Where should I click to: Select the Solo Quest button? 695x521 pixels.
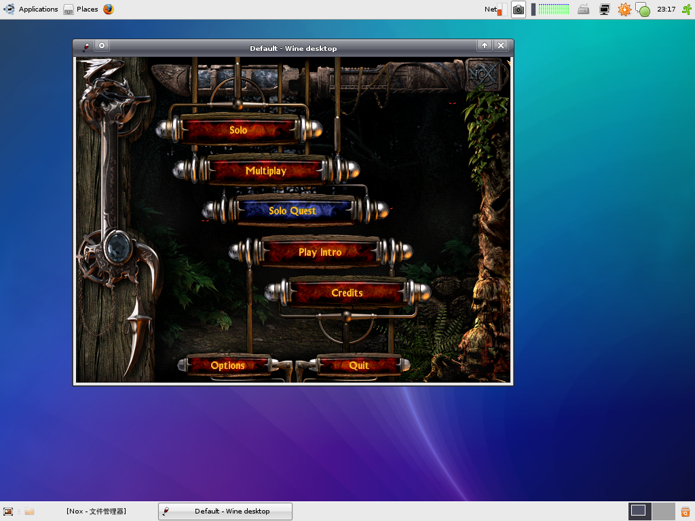coord(293,211)
